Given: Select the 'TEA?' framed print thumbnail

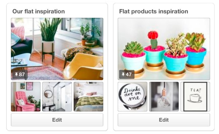Looking at the screenshot, I should click(195, 97).
